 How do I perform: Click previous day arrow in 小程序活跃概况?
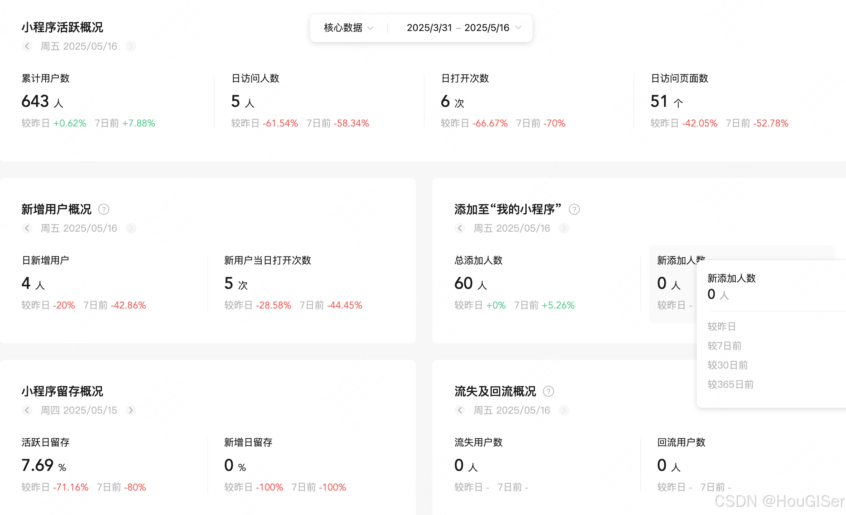pyautogui.click(x=27, y=46)
